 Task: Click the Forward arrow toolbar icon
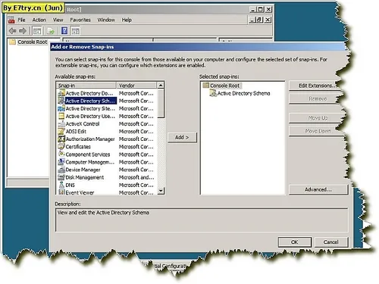(23, 31)
